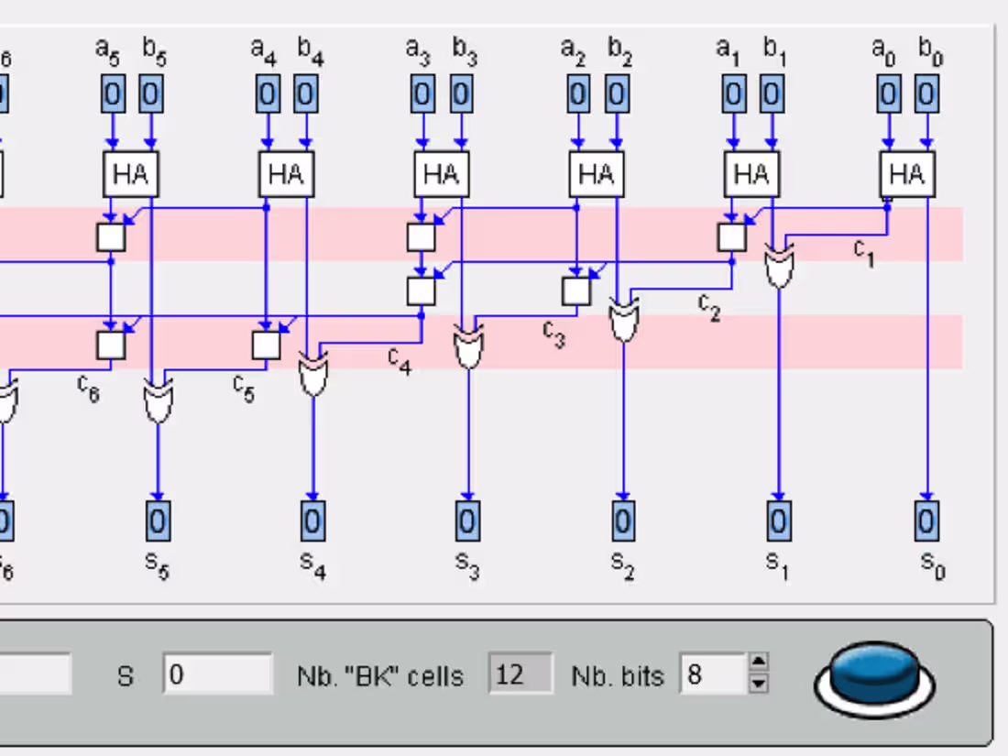
Task: Toggle the a5 input bit
Action: 113,93
